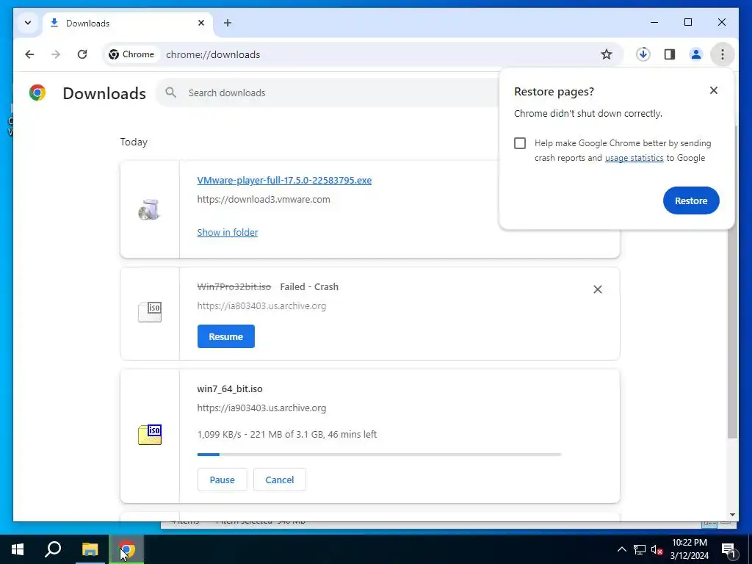This screenshot has height=564, width=752.
Task: Resume the Win7Pro32bit.iso download
Action: (x=226, y=336)
